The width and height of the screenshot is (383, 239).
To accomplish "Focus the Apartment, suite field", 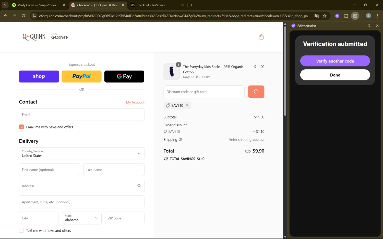I will coord(82,202).
